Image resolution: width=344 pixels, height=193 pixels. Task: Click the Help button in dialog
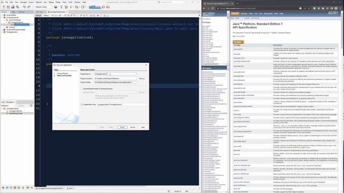143,127
